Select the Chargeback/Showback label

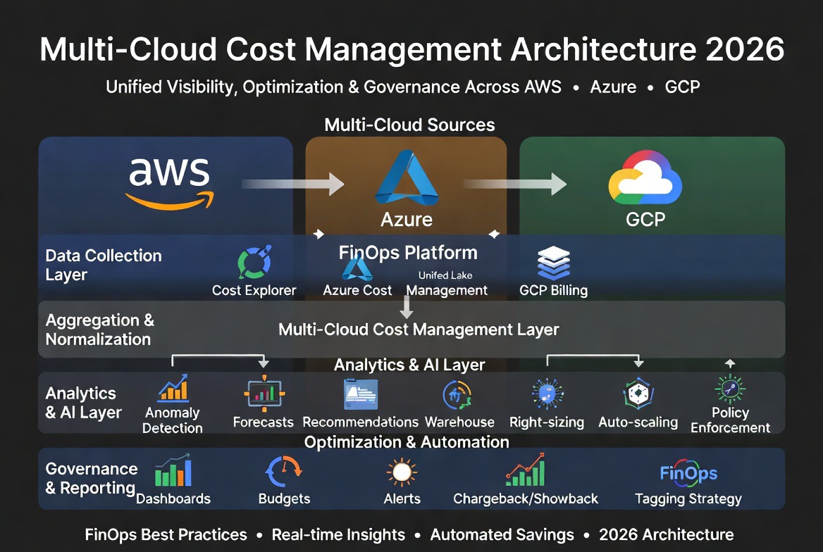(526, 498)
